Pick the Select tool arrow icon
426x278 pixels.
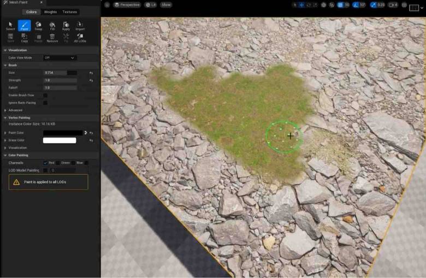(10, 26)
